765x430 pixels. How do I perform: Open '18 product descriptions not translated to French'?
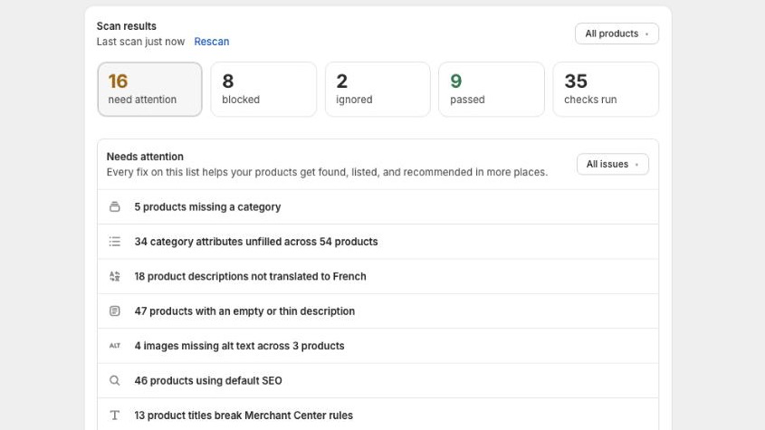[378, 276]
